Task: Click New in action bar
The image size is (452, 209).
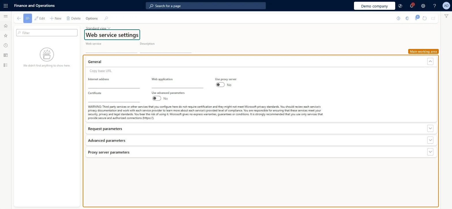Action: (x=56, y=18)
